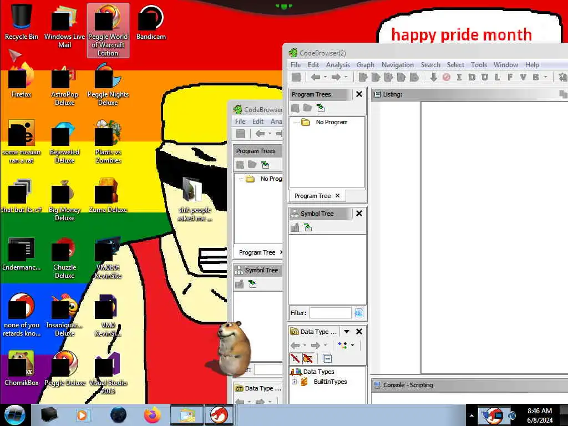
Task: Click the L (next label) toolbar icon
Action: coord(497,77)
